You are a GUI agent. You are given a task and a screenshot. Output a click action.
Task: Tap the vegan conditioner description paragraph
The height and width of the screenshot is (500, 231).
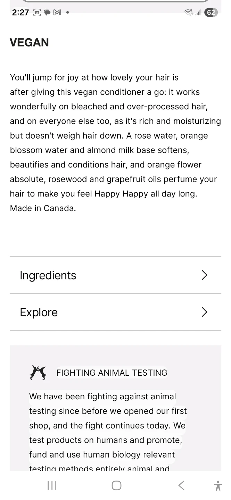coord(115,142)
